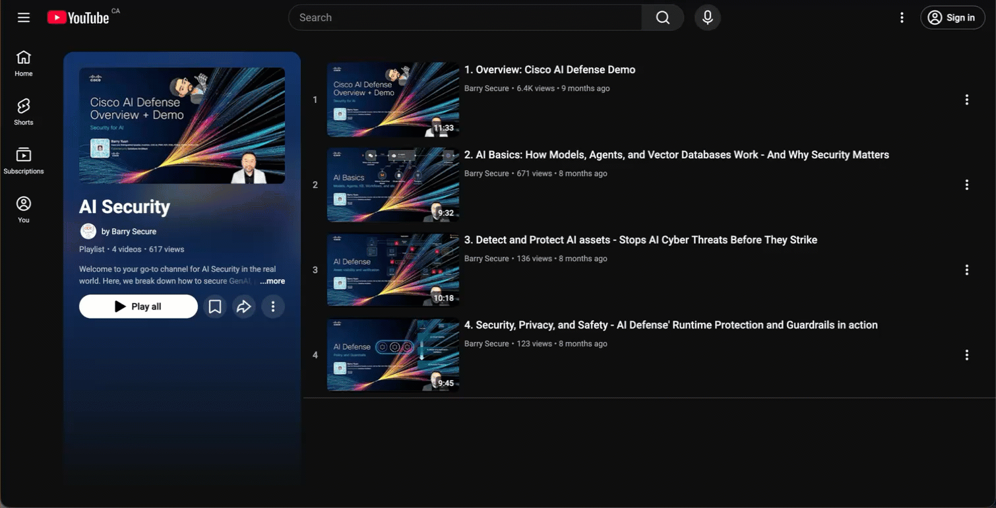Click the 11:33 duration badge
Viewport: 996px width, 508px height.
click(443, 128)
